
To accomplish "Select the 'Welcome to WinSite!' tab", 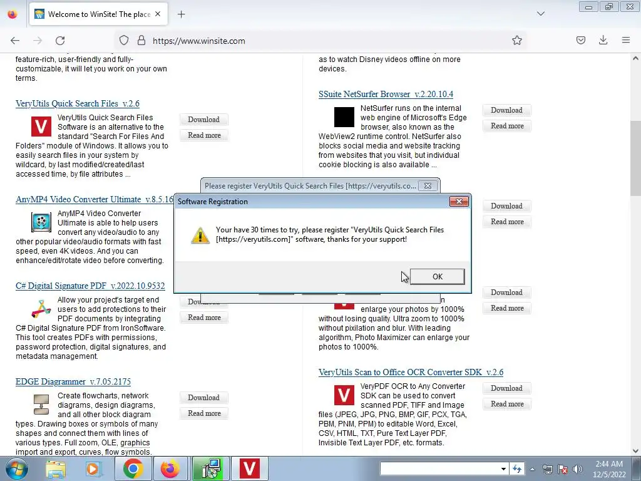I will coord(98,14).
